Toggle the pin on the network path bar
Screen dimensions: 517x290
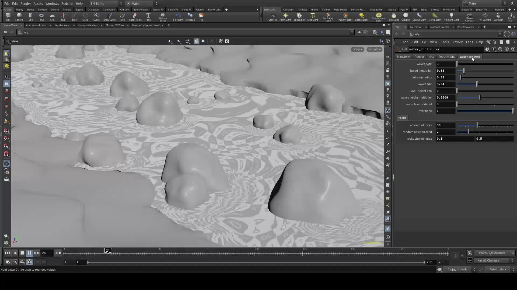[x=359, y=32]
